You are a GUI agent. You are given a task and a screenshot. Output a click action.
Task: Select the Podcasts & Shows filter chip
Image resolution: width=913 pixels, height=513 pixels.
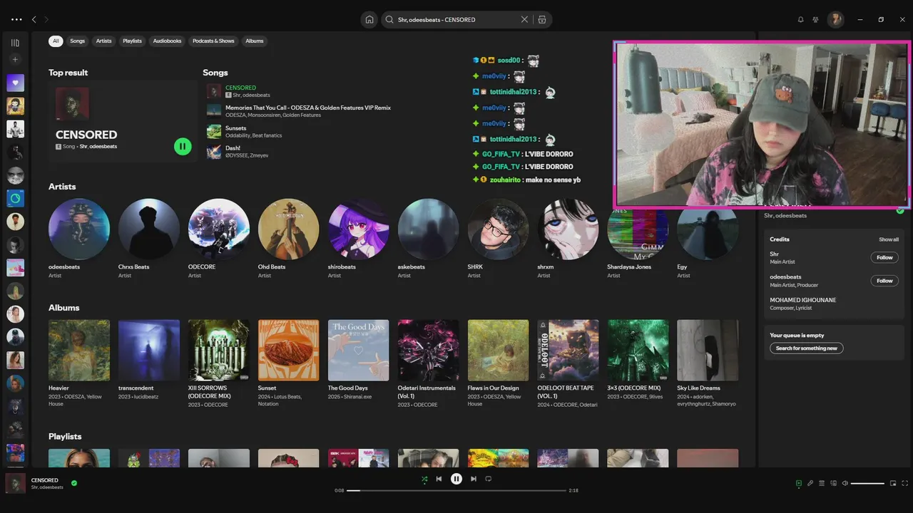(213, 41)
